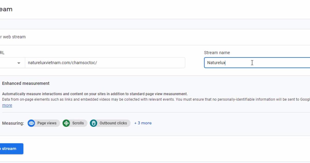Click the Enhanced measurement heading text
The image size is (310, 163).
[26, 83]
